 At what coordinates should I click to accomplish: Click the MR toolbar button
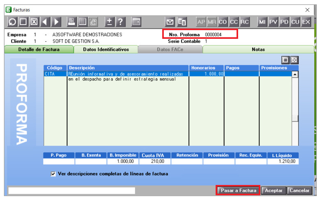(212, 22)
